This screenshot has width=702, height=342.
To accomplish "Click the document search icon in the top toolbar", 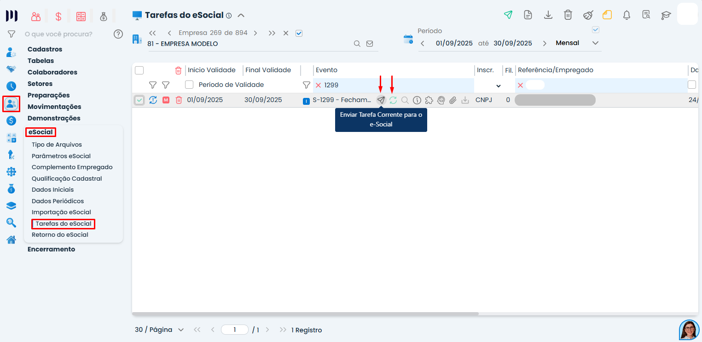I will coord(646,15).
